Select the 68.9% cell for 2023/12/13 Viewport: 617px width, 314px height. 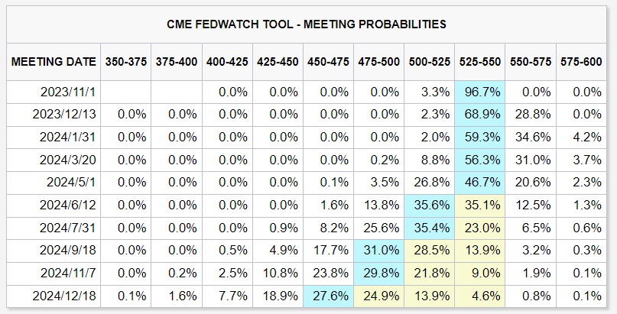click(481, 115)
